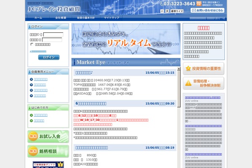The image size is (252, 168).
Task: Click the last blue arrow bullet in 会員専用メニュー
Action: tap(31, 96)
